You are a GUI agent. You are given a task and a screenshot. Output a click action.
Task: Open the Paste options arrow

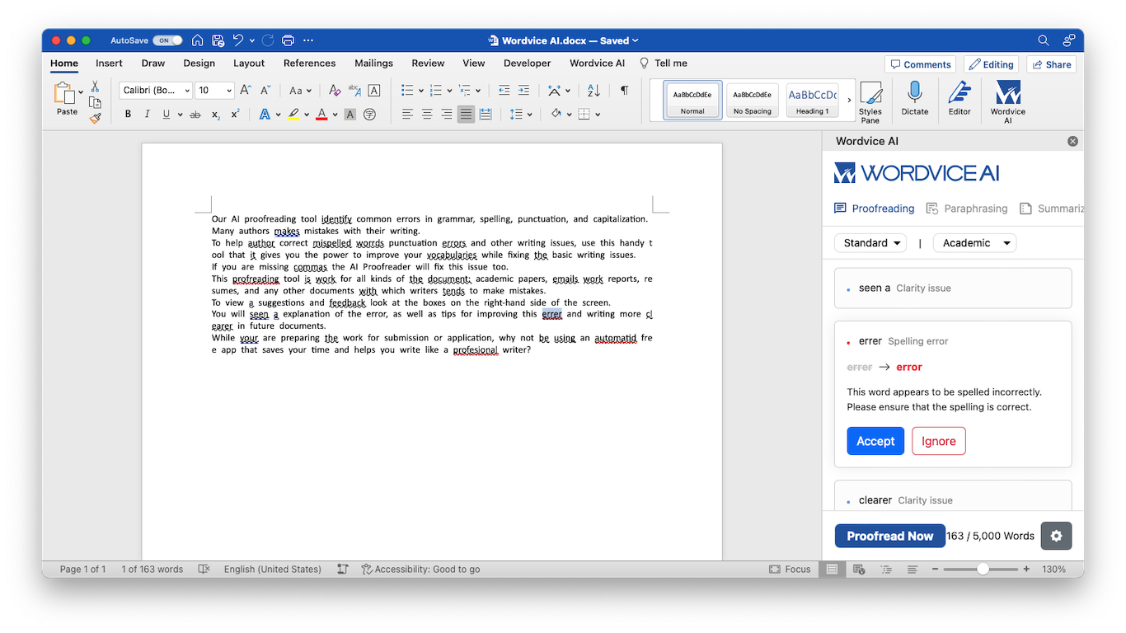point(81,92)
